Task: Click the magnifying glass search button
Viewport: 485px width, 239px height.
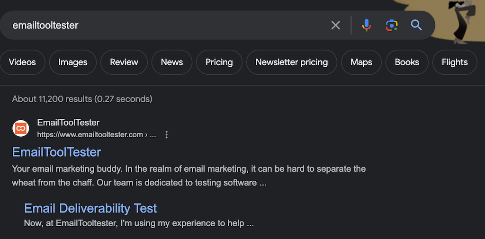Action: pos(416,25)
